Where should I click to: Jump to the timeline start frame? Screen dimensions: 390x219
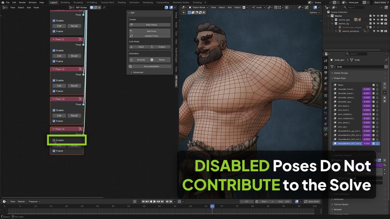click(143, 202)
